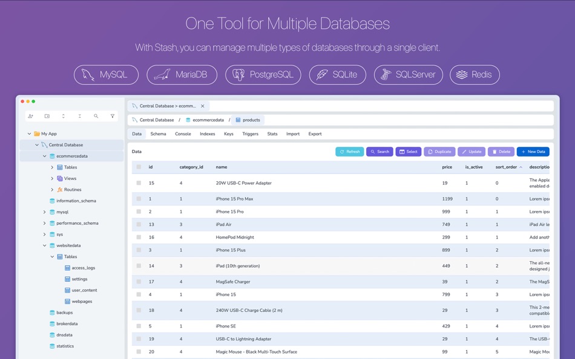Check the row for iPhone 15 Plus
This screenshot has width=575, height=359.
[x=139, y=250]
